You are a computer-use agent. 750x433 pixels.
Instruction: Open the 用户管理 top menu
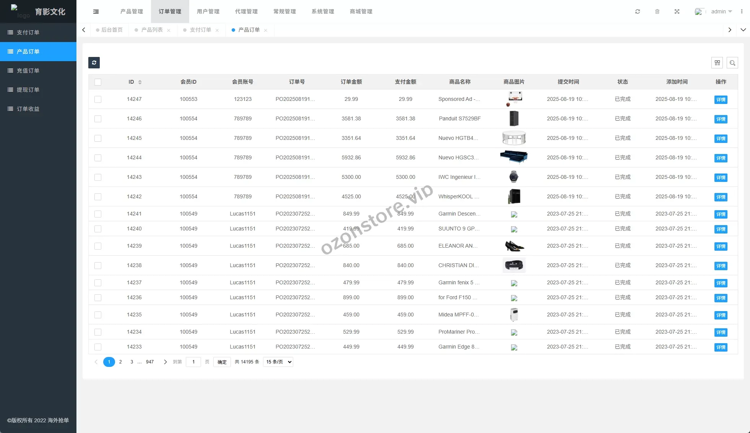click(x=208, y=11)
